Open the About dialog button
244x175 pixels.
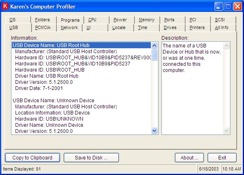189,157
